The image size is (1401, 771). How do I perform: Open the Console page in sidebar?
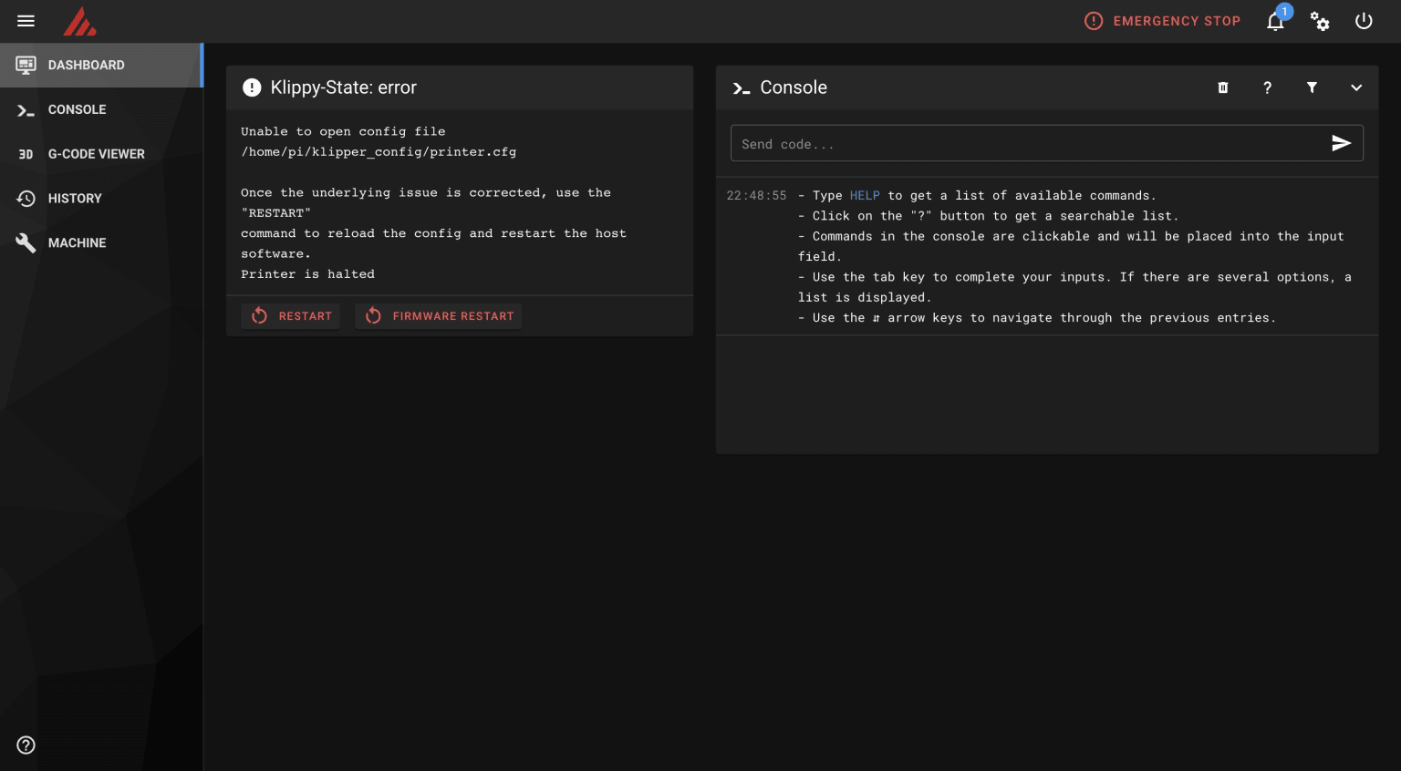click(100, 109)
